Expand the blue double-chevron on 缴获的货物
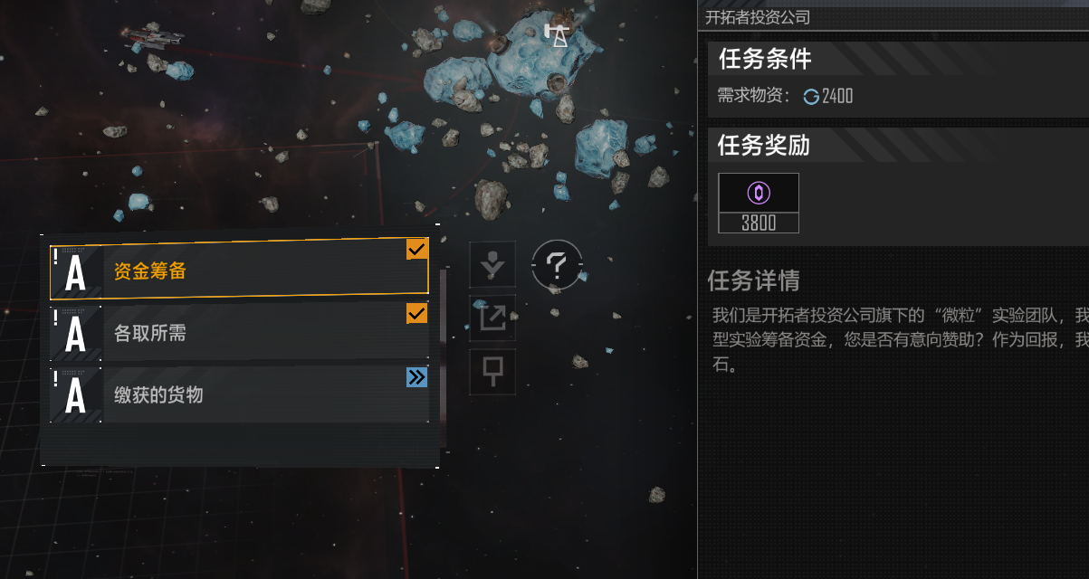This screenshot has width=1089, height=579. 416,376
